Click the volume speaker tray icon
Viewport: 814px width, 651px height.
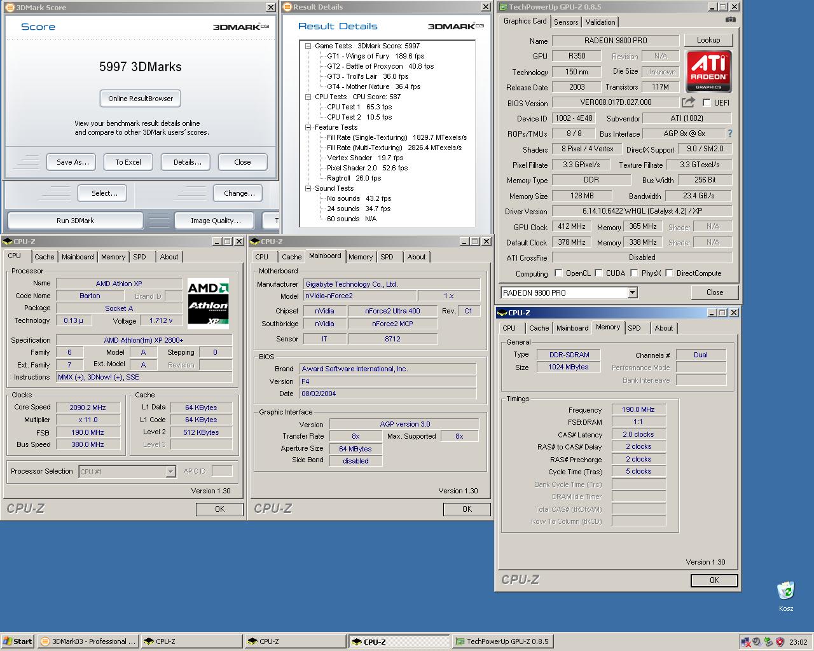[757, 641]
